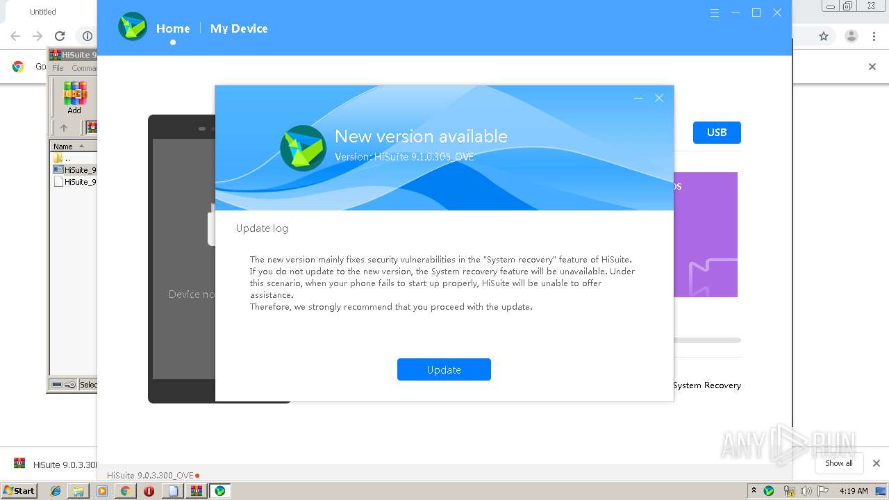Viewport: 889px width, 500px height.
Task: Launch Internet Explorer from the taskbar
Action: [x=56, y=491]
